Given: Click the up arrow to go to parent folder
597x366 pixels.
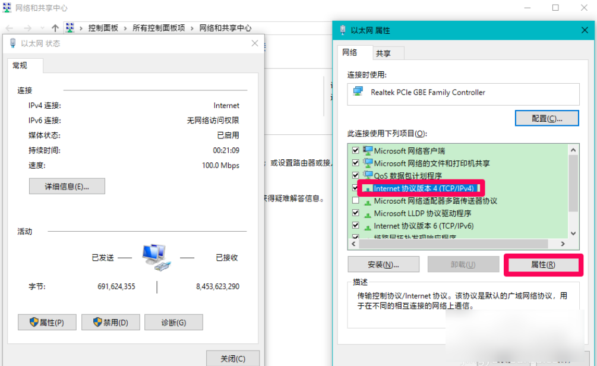Looking at the screenshot, I should (x=55, y=27).
